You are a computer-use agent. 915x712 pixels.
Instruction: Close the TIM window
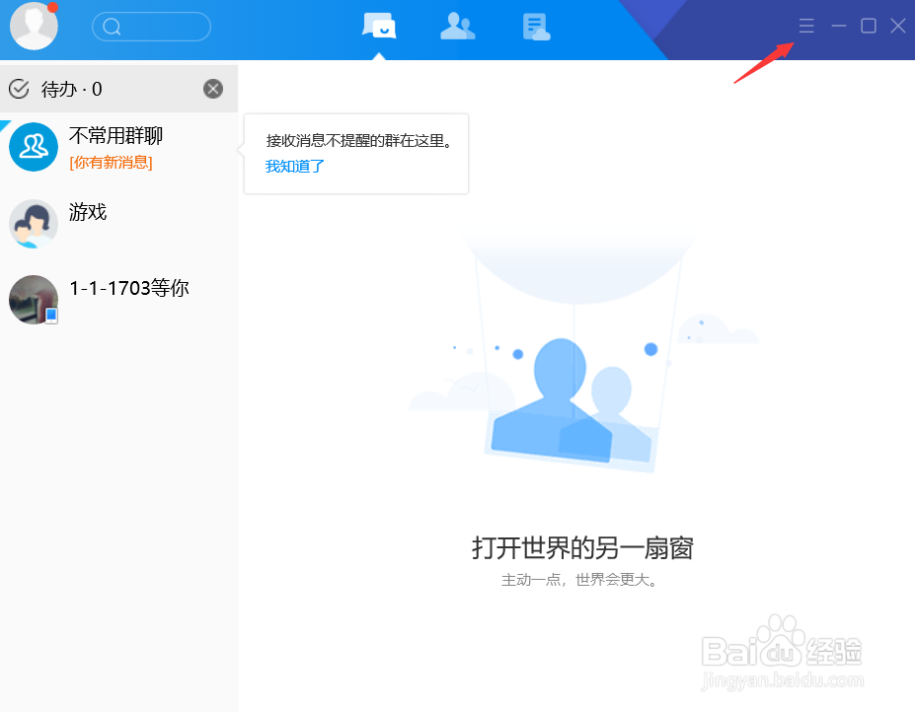click(x=898, y=26)
